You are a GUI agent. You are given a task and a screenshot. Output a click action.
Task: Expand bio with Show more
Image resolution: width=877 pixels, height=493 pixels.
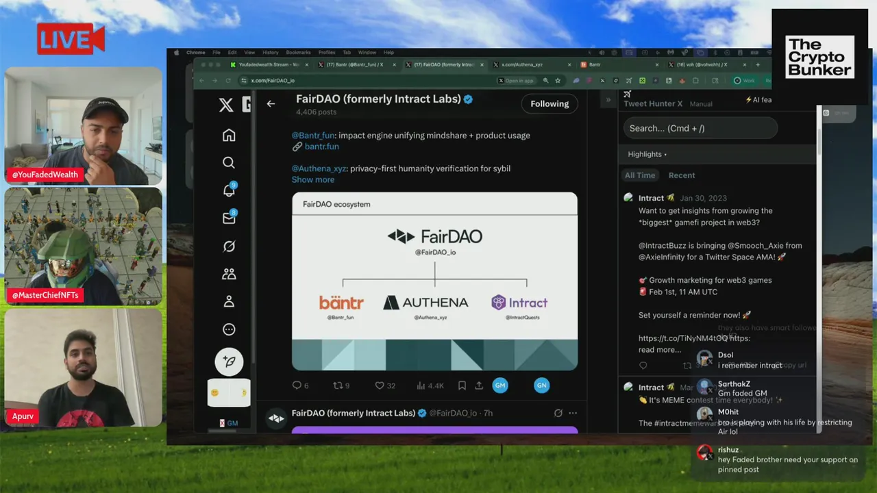pos(313,179)
